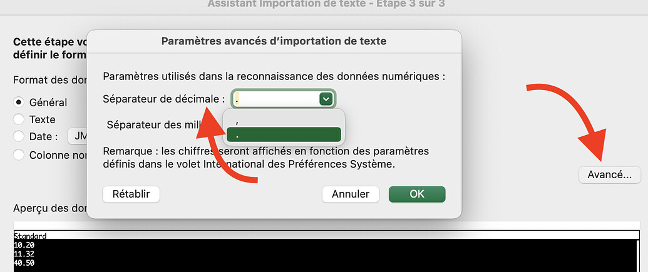Click the green chevron of the decimal separator dropdown
Image resolution: width=648 pixels, height=272 pixels.
pos(325,99)
